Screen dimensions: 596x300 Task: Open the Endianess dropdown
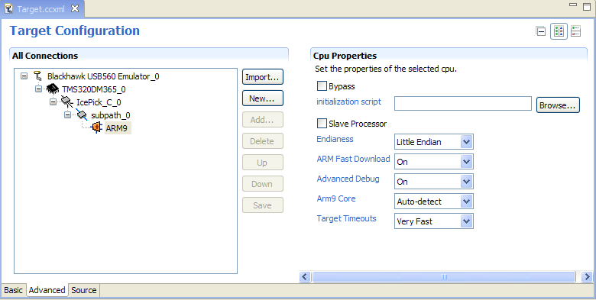(x=466, y=142)
